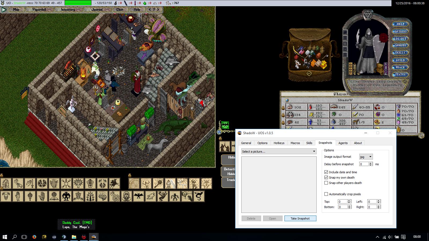This screenshot has height=241, width=429.
Task: Switch to the Macros tab
Action: (295, 143)
